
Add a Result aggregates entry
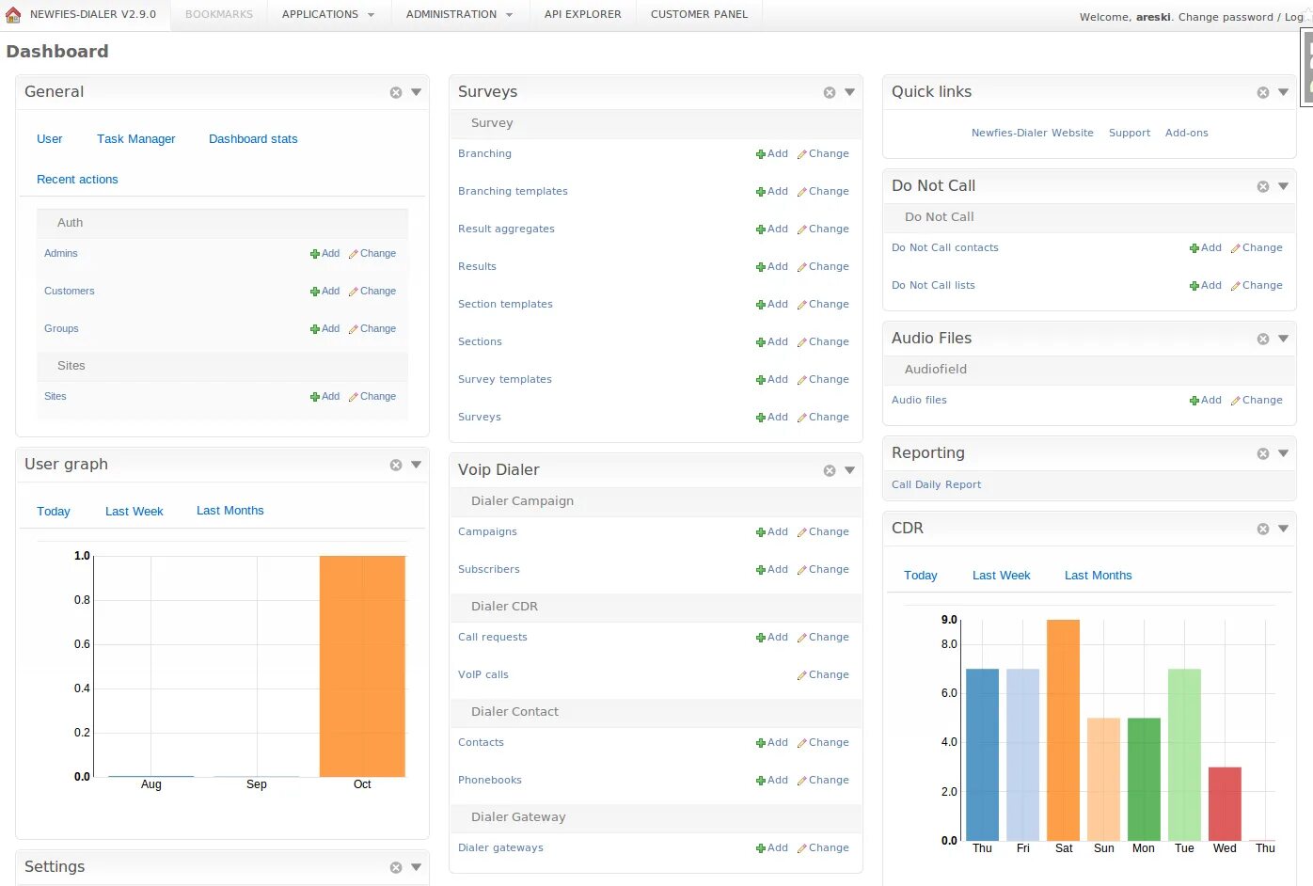coord(772,229)
